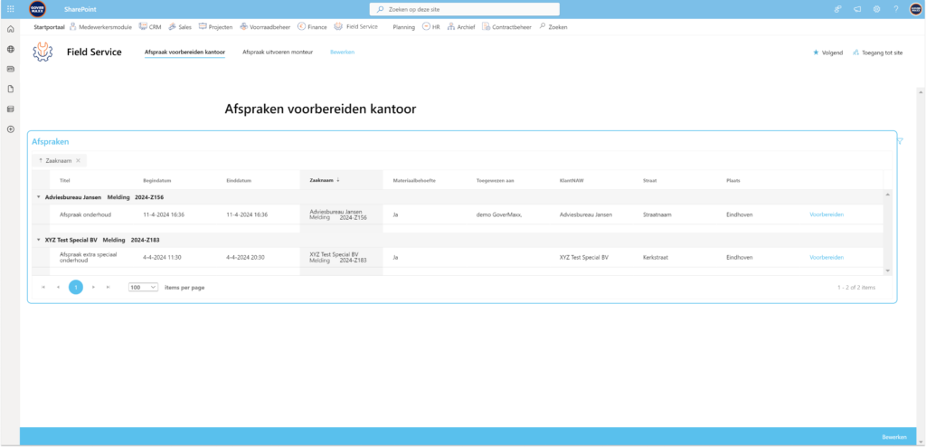This screenshot has height=447, width=926.
Task: Collapse the Adviesbureau Jansen group
Action: click(39, 196)
